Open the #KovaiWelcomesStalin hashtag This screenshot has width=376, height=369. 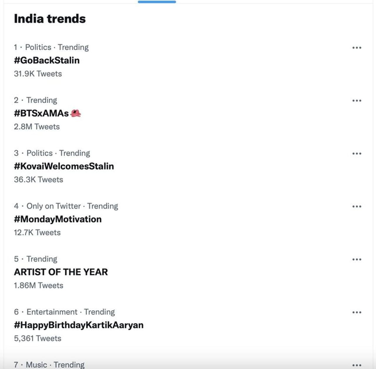(x=64, y=166)
